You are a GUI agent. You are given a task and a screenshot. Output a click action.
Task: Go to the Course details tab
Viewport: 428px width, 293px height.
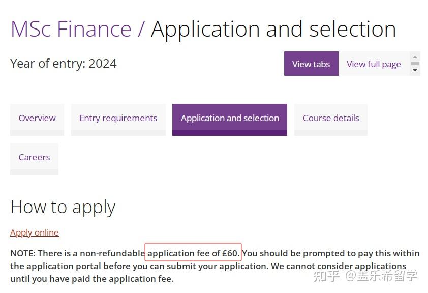331,118
